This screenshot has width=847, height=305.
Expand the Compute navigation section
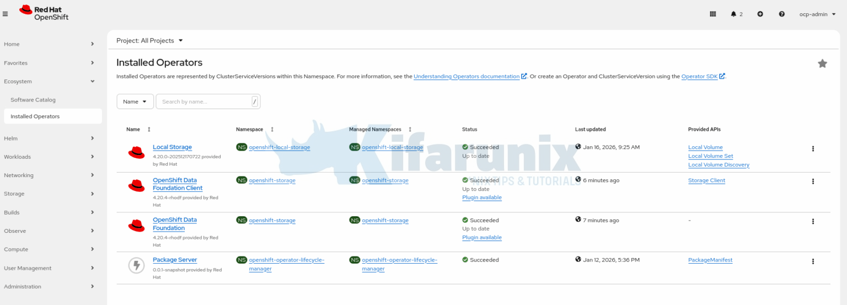49,249
